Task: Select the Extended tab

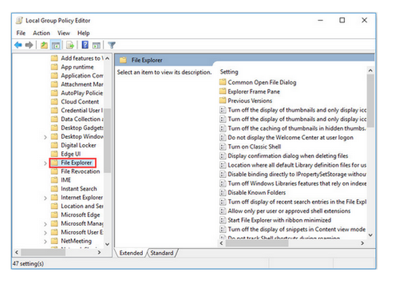Action: tap(131, 253)
